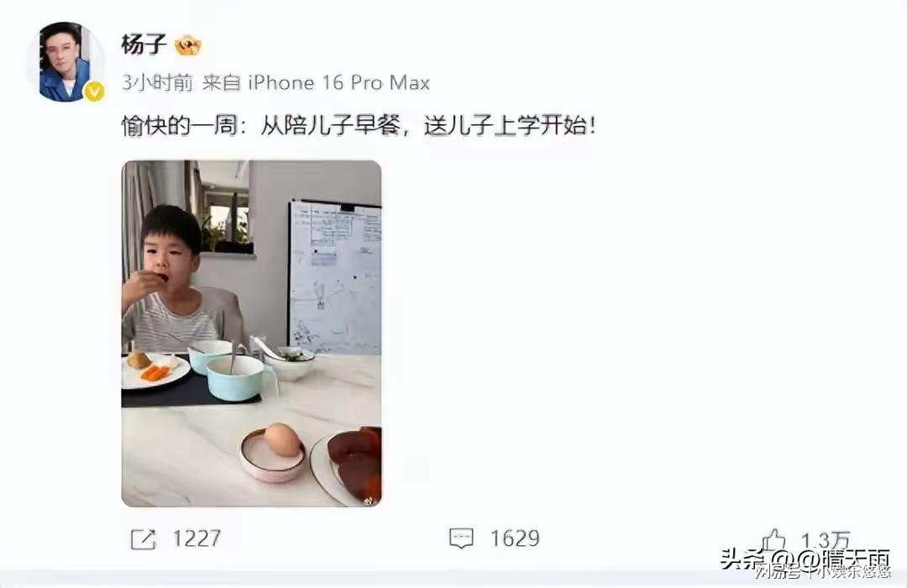
Task: Click the 网易号 小娱乐悠悠 watermark text
Action: pos(822,572)
